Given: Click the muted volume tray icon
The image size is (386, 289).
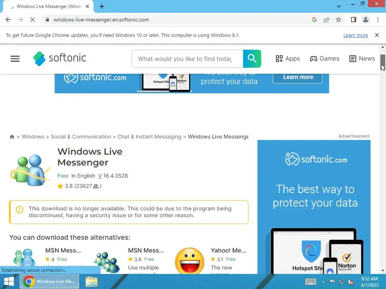Looking at the screenshot, I should [x=350, y=282].
